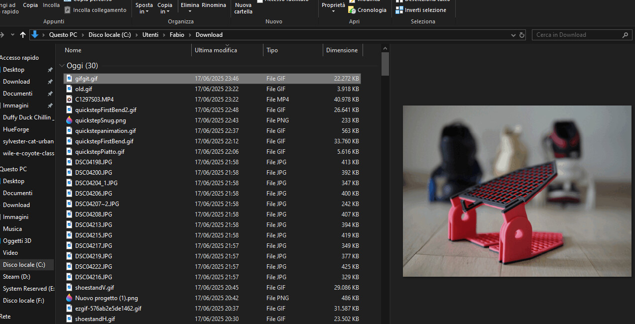635x324 pixels.
Task: Open the Steam (D:) drive
Action: pyautogui.click(x=16, y=277)
